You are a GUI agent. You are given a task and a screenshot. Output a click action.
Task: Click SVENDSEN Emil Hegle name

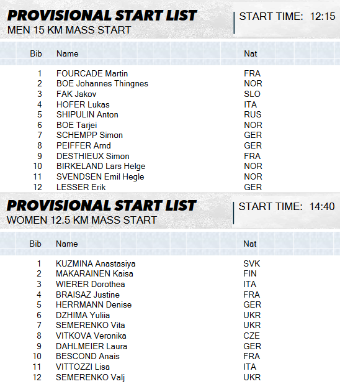pos(101,177)
